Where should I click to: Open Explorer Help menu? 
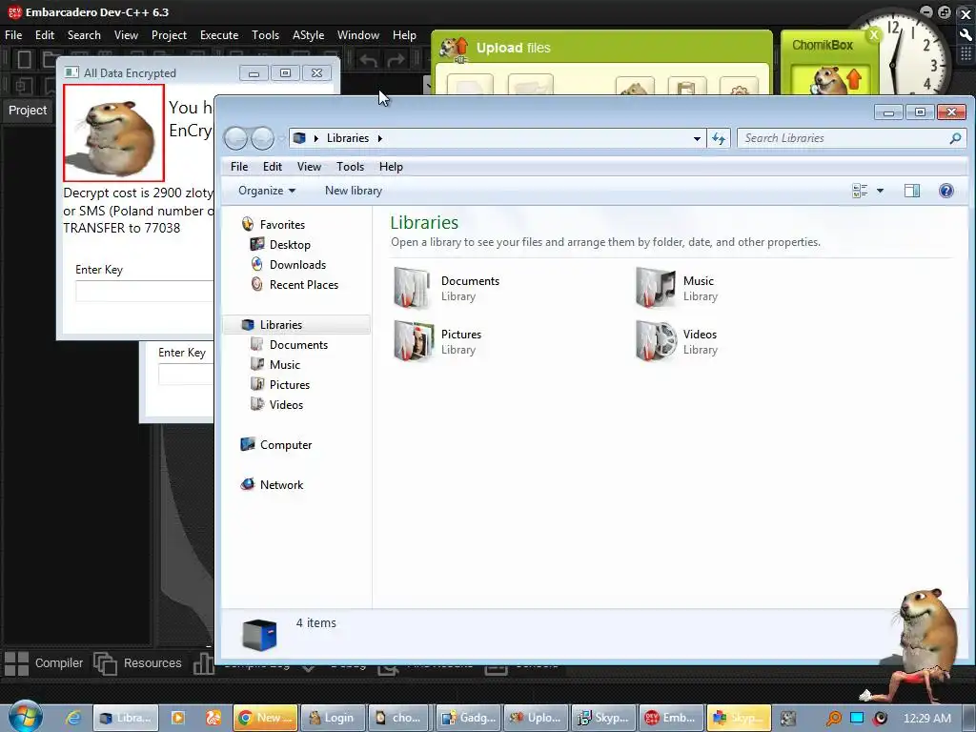(391, 167)
